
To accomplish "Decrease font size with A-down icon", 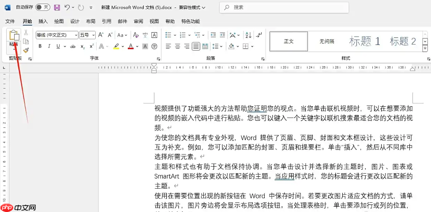I will 110,35.
